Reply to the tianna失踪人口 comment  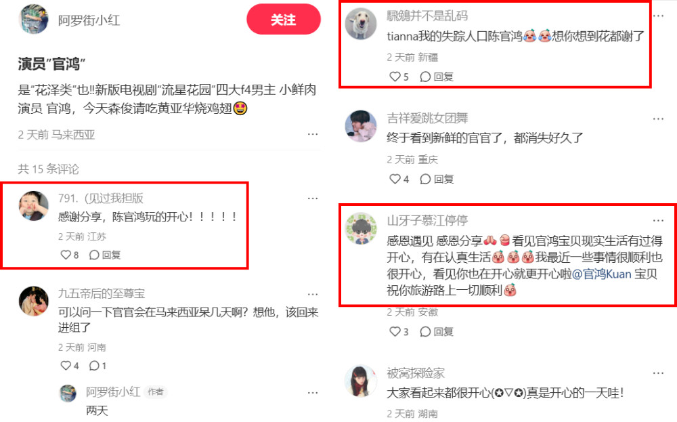pyautogui.click(x=437, y=77)
